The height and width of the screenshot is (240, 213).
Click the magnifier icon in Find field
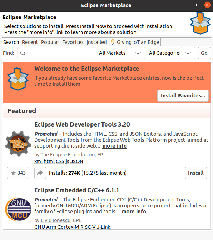[x=23, y=53]
